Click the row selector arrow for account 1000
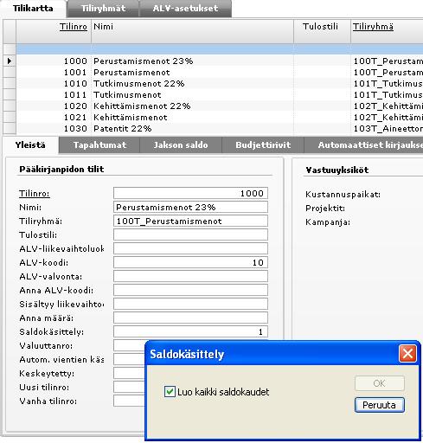 click(10, 61)
